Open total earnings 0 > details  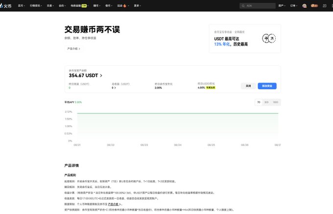114,88
